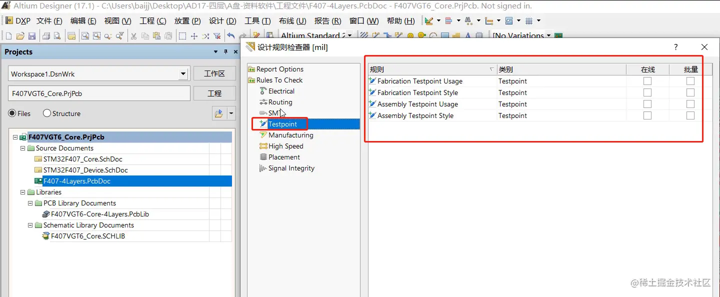Click the Undo arrow icon
Screen dimensions: 720x297
(x=231, y=36)
